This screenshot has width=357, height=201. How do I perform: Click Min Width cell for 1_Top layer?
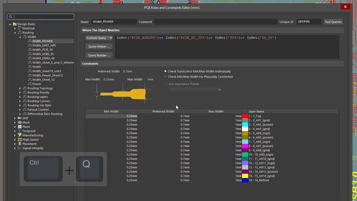[x=111, y=116]
